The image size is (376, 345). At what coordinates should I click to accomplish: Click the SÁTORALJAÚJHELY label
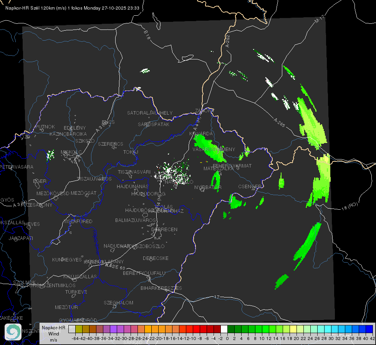[x=150, y=113]
